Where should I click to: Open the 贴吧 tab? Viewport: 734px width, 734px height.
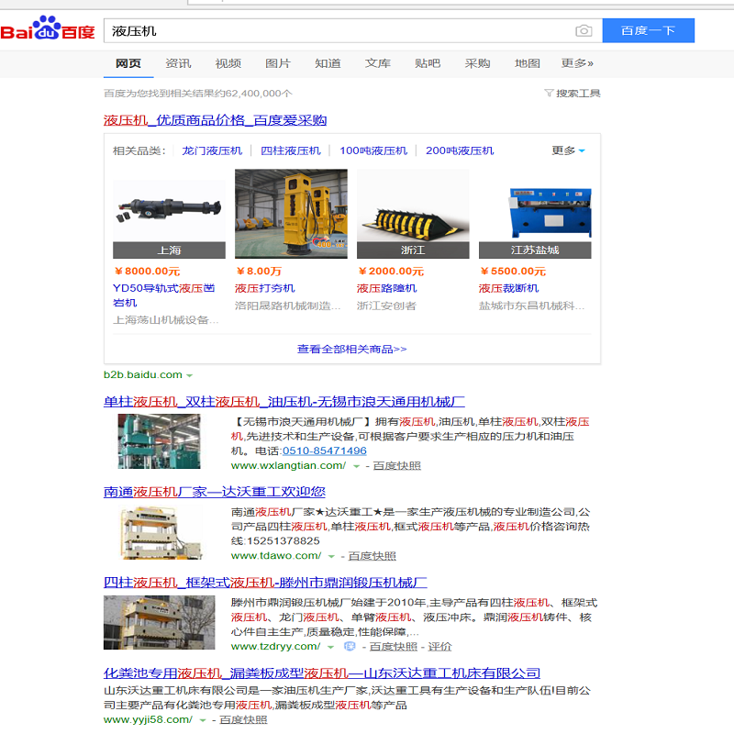pyautogui.click(x=428, y=63)
